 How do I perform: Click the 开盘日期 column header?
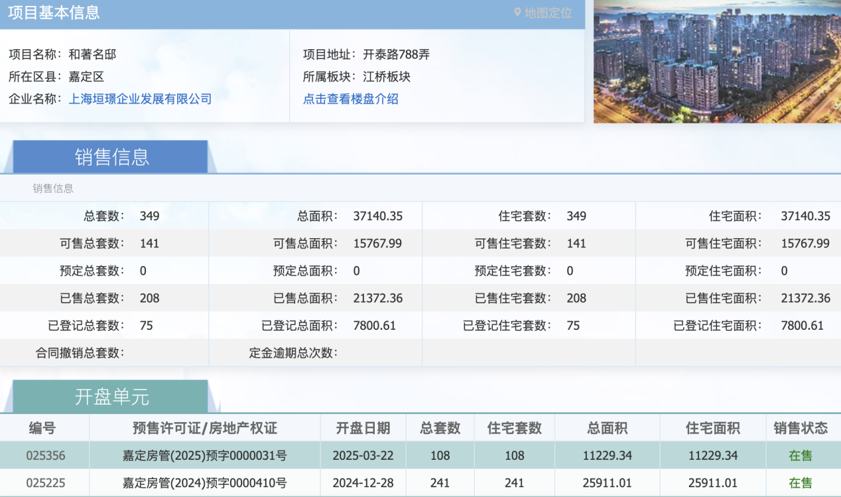point(363,428)
